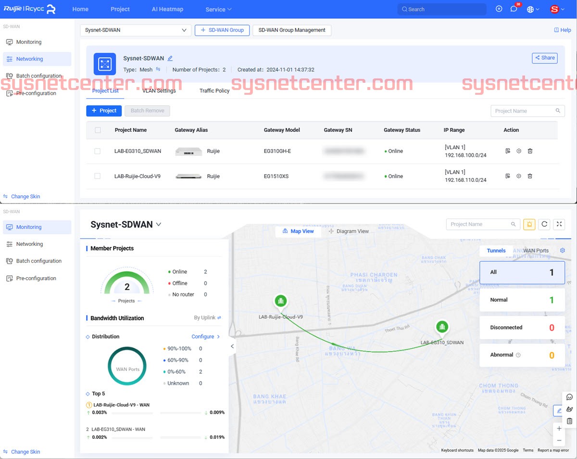Switch the map to Diagram View
577x459 pixels.
[349, 231]
